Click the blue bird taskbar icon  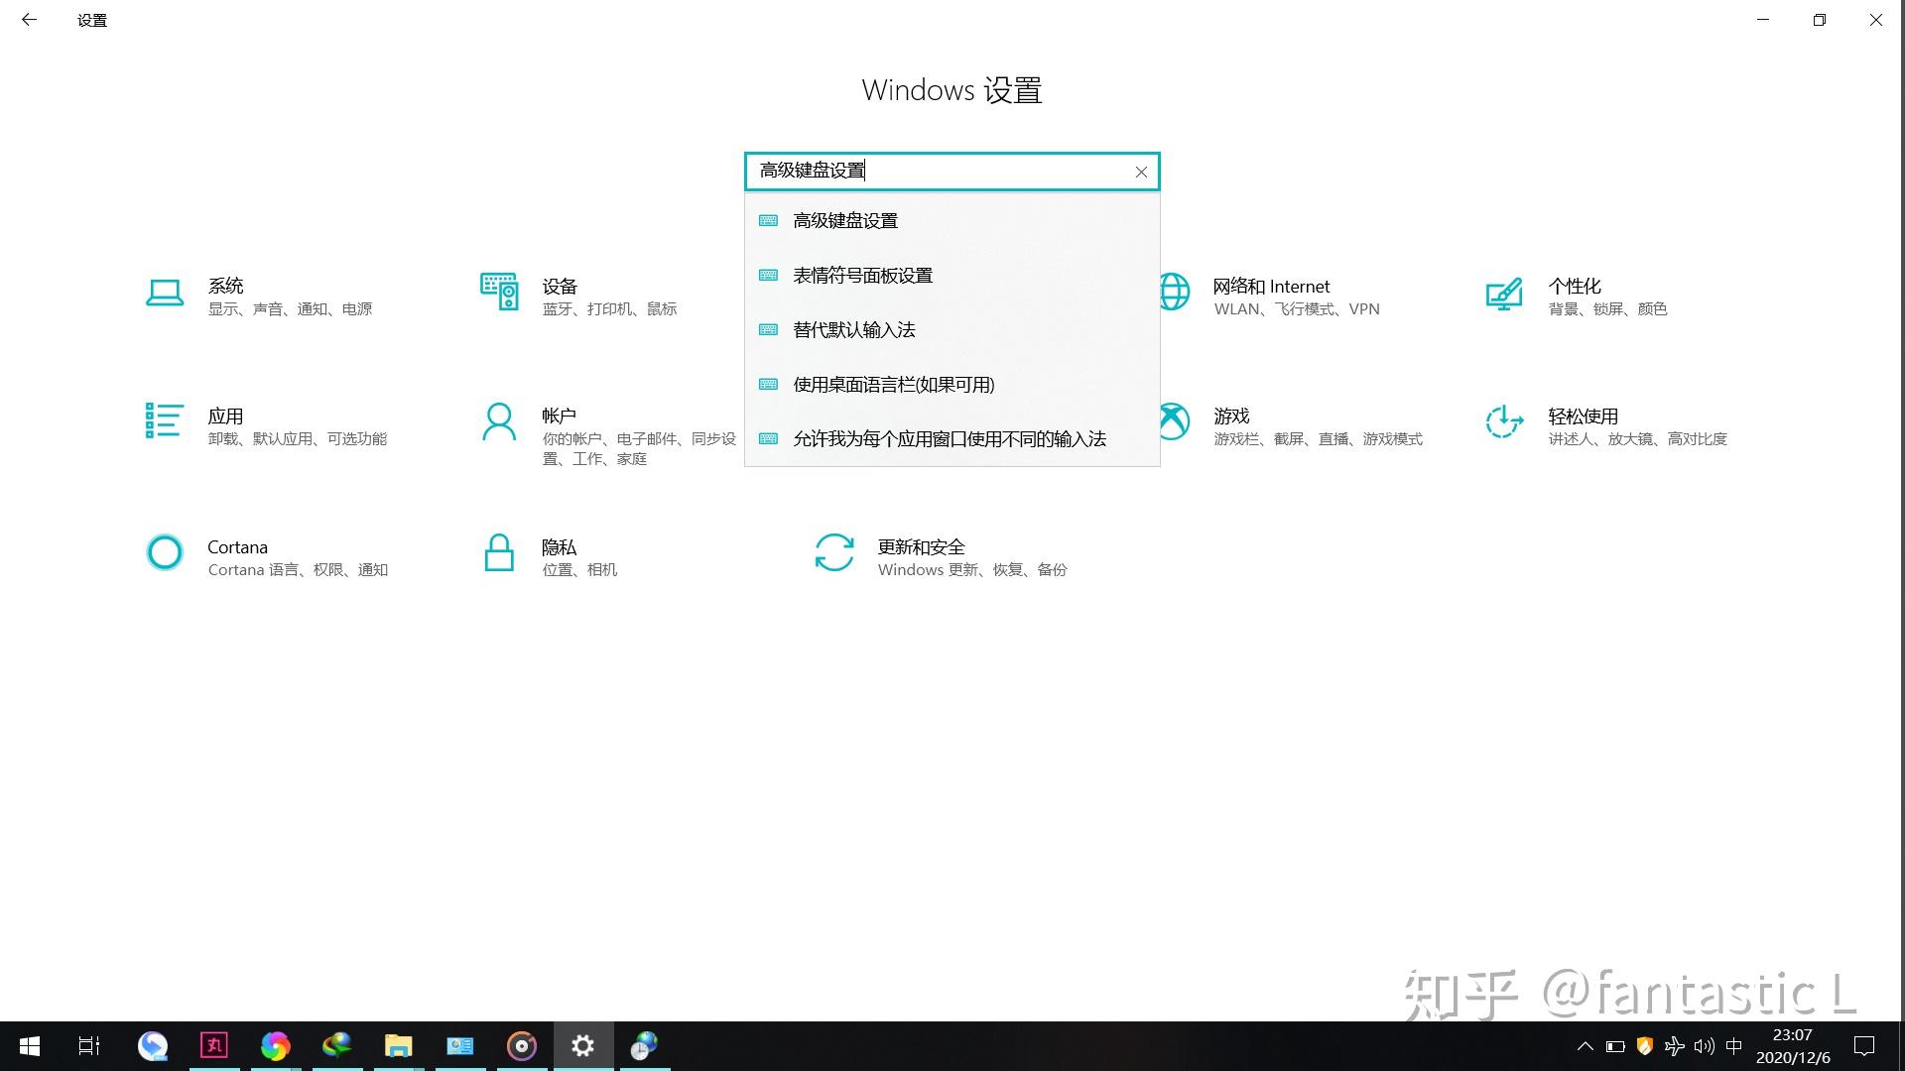pyautogui.click(x=152, y=1046)
